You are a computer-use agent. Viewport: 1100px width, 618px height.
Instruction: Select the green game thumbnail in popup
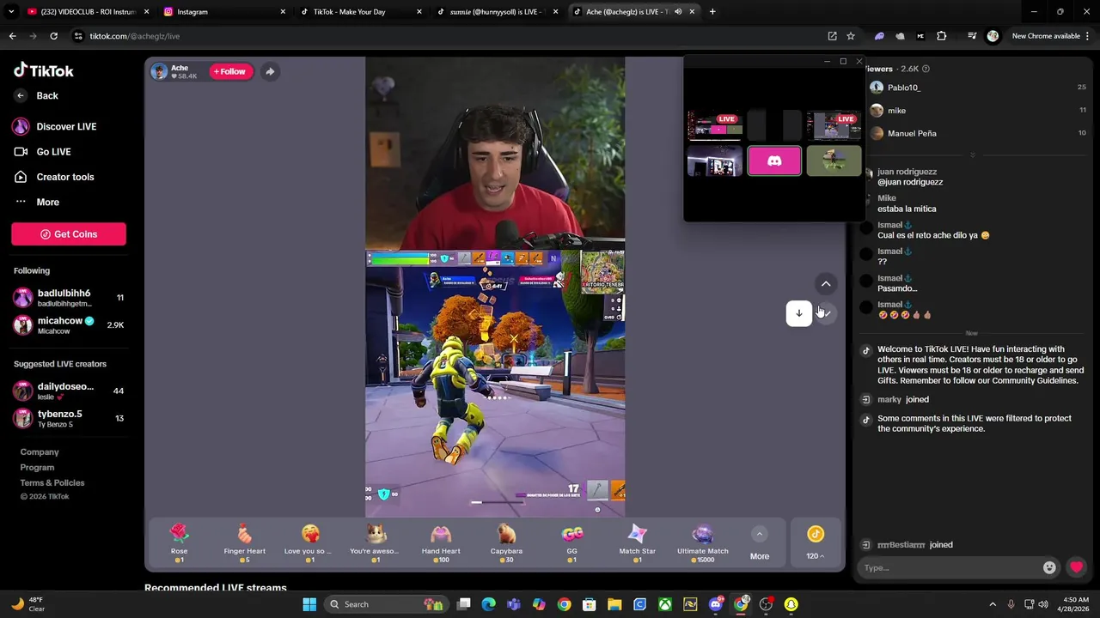(x=834, y=161)
